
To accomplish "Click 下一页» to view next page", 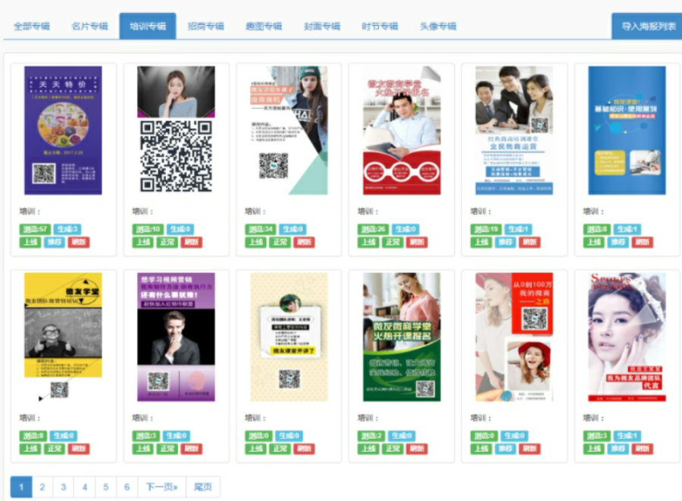I will [x=162, y=487].
